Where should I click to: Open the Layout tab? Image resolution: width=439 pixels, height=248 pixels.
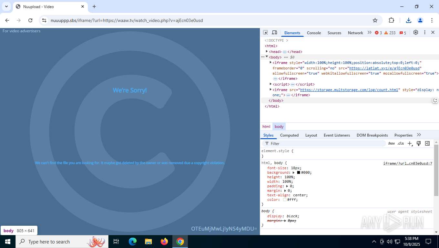[311, 135]
